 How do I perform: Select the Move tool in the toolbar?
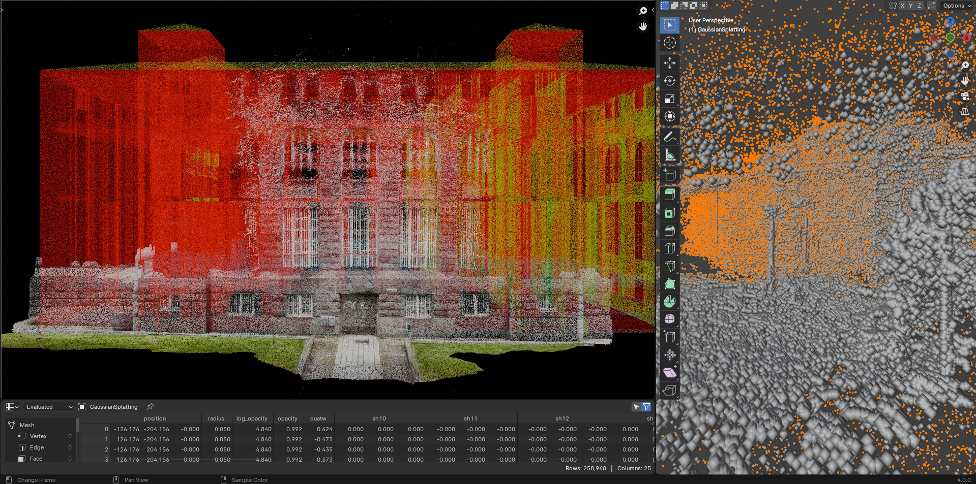pos(669,63)
